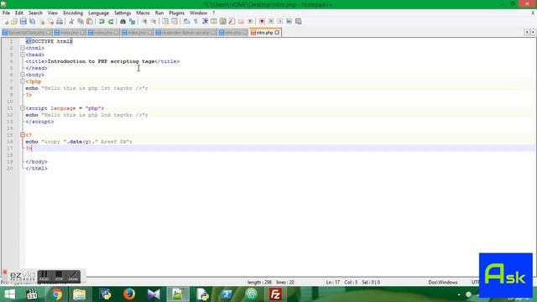Screen dimensions: 537x302
Task: Open Google Chrome from the taskbar
Action: click(56, 294)
